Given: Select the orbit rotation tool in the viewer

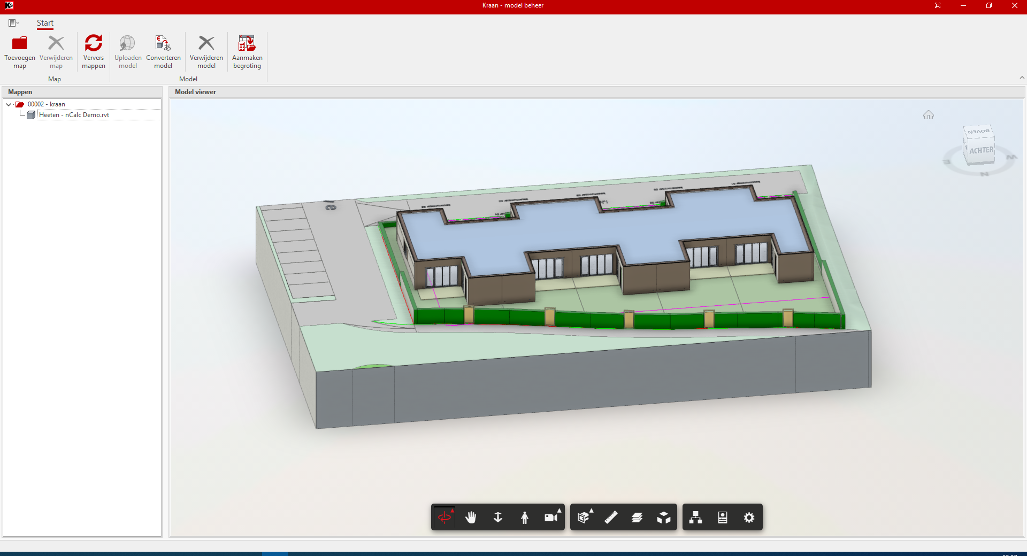Looking at the screenshot, I should (x=444, y=518).
